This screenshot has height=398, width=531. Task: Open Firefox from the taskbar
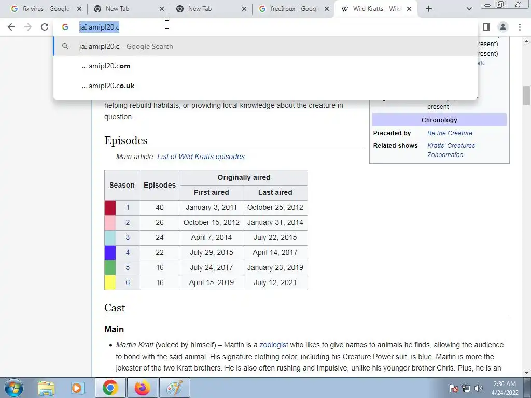tap(142, 388)
